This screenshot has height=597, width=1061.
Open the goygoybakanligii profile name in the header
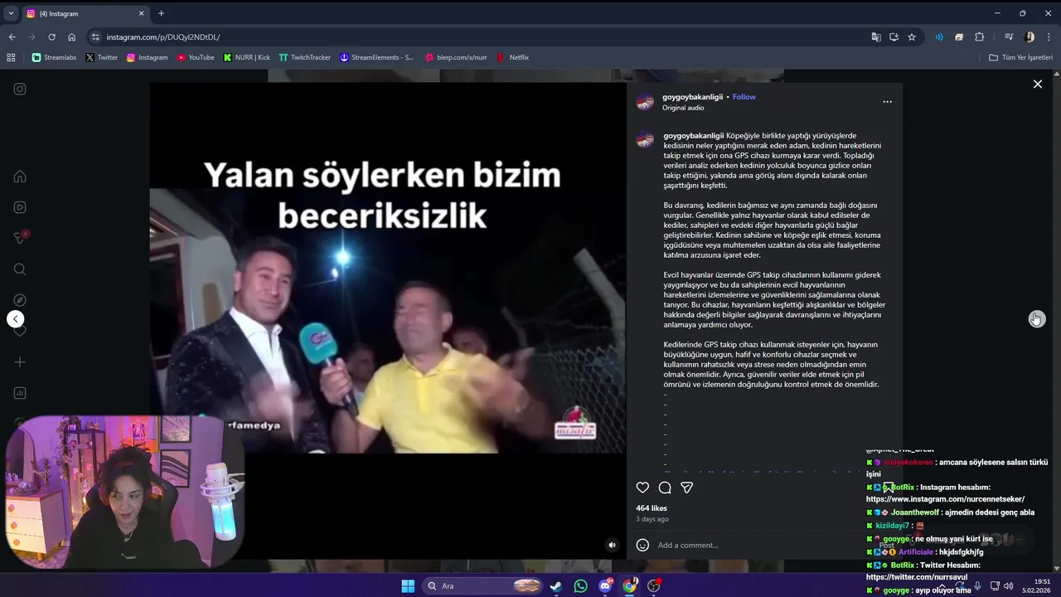(x=692, y=97)
